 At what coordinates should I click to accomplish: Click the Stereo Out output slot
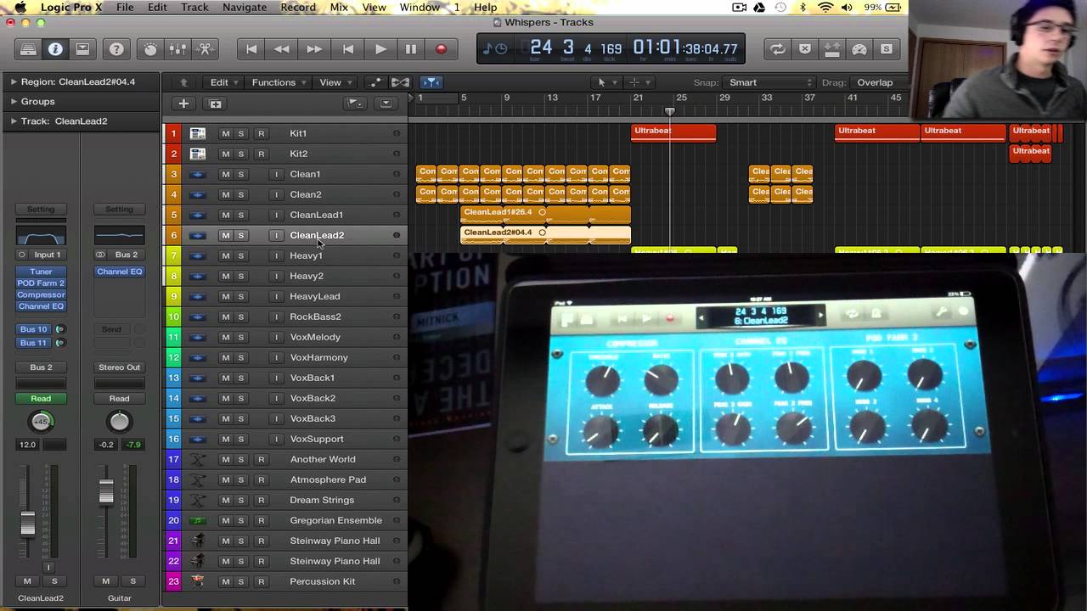pos(119,367)
